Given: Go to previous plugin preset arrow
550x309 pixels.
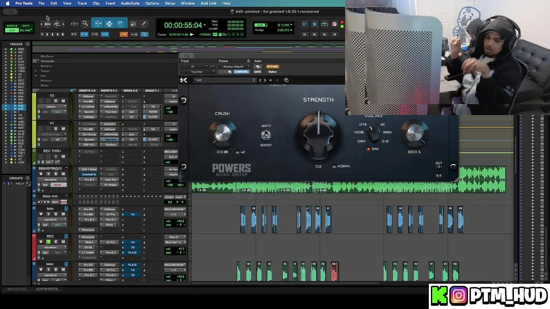Looking at the screenshot, I should pos(260,80).
